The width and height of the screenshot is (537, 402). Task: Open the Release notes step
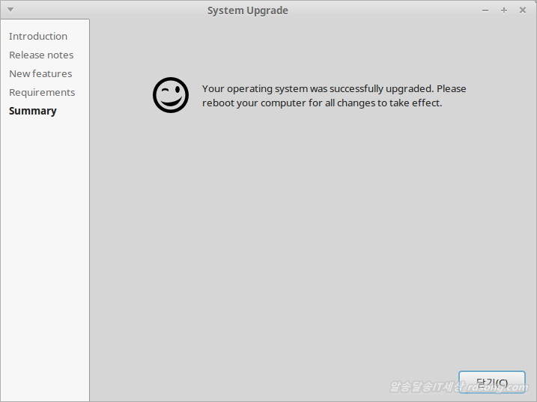pos(41,55)
